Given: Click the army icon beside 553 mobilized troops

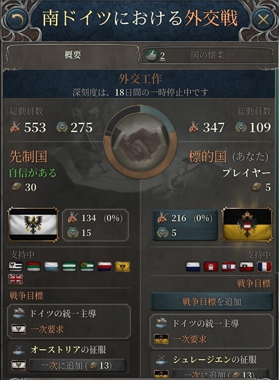Looking at the screenshot, I should point(15,127).
